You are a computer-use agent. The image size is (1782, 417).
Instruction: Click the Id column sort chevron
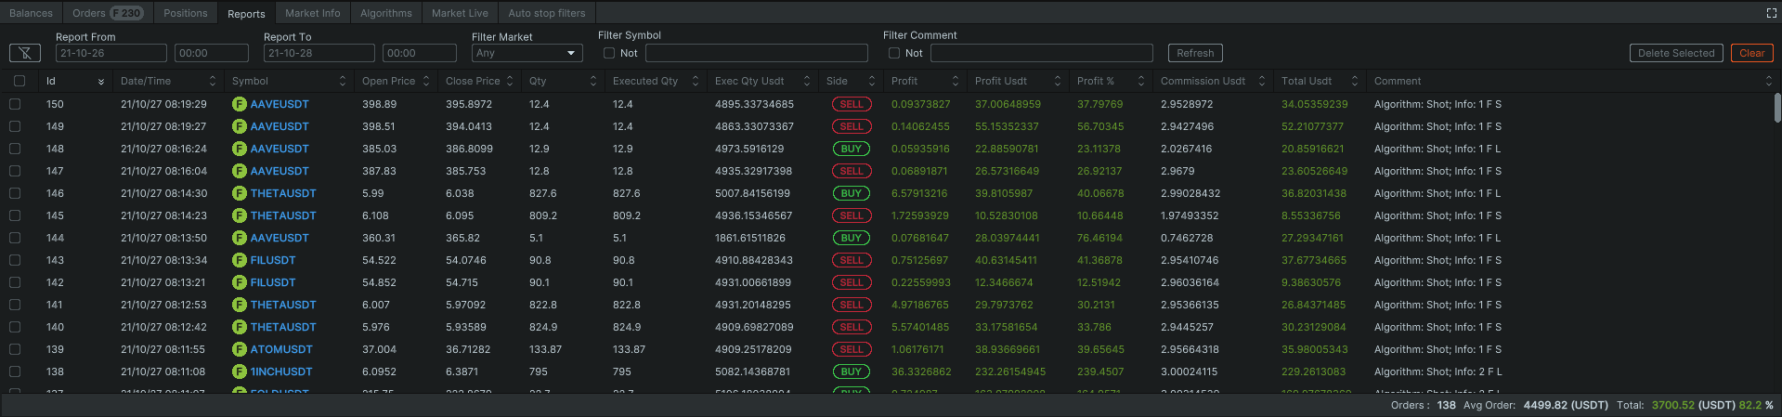tap(101, 82)
